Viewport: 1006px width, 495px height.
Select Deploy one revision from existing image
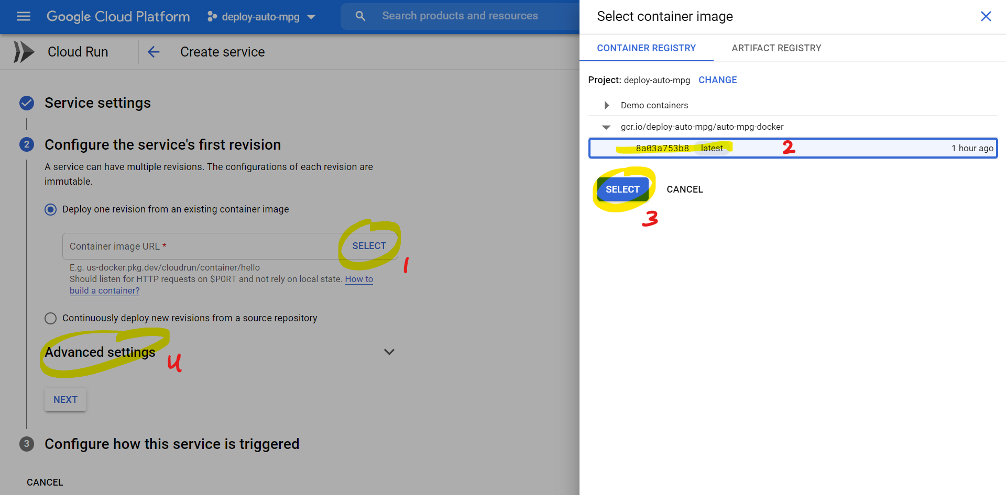click(51, 209)
